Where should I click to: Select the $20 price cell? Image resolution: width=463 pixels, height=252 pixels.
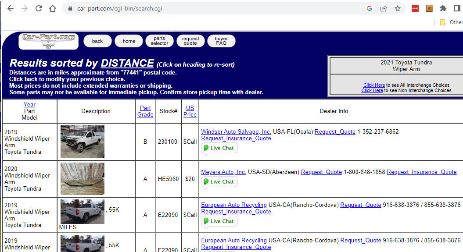click(x=190, y=179)
